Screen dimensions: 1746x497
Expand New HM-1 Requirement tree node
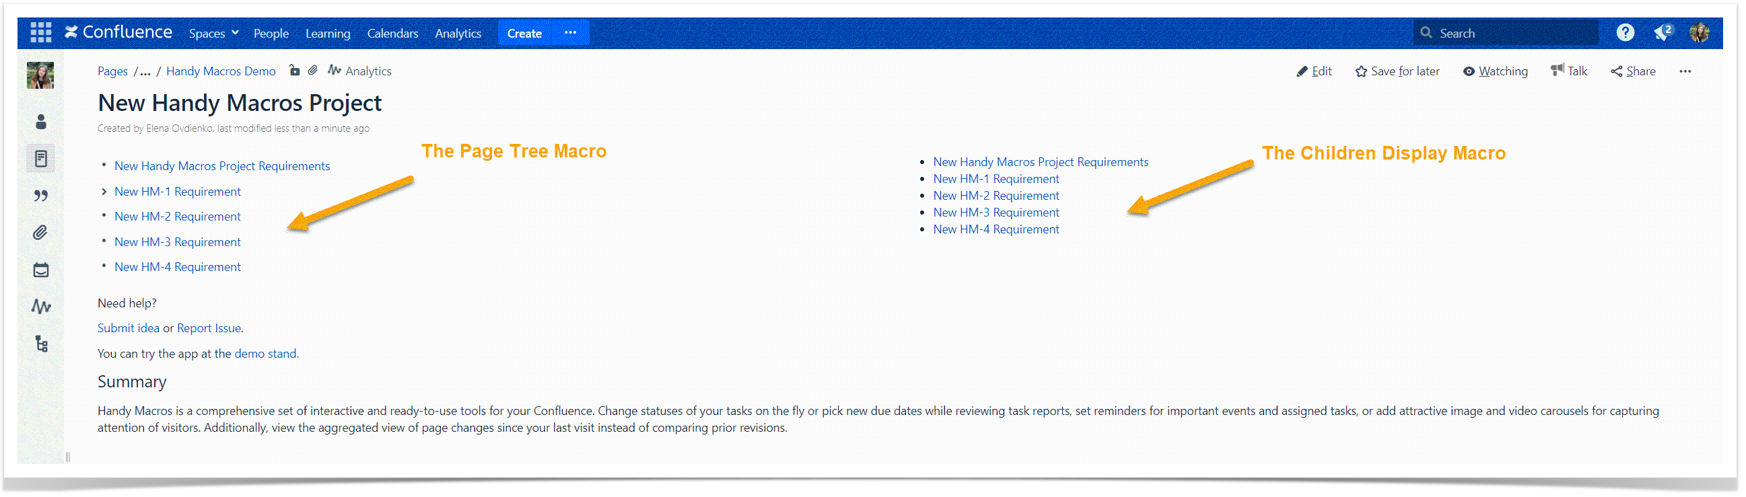(104, 192)
